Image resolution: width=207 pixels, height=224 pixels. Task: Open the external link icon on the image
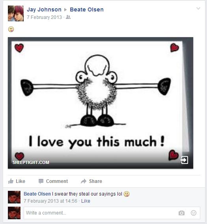[x=185, y=160]
